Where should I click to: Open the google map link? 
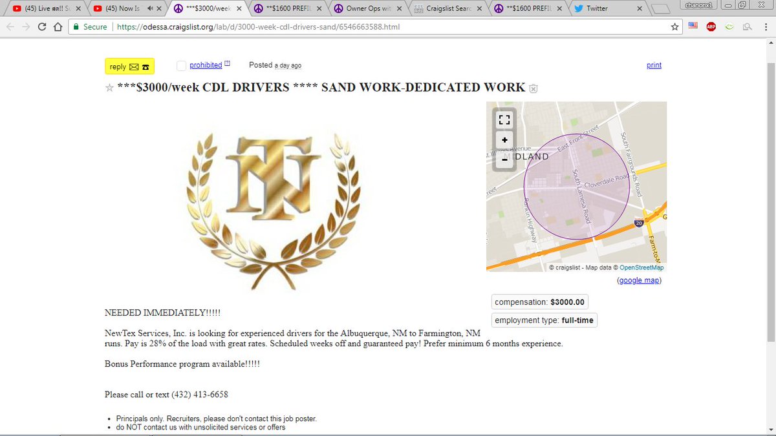click(640, 280)
